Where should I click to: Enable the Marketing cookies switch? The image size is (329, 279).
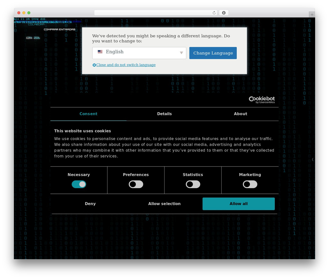250,184
